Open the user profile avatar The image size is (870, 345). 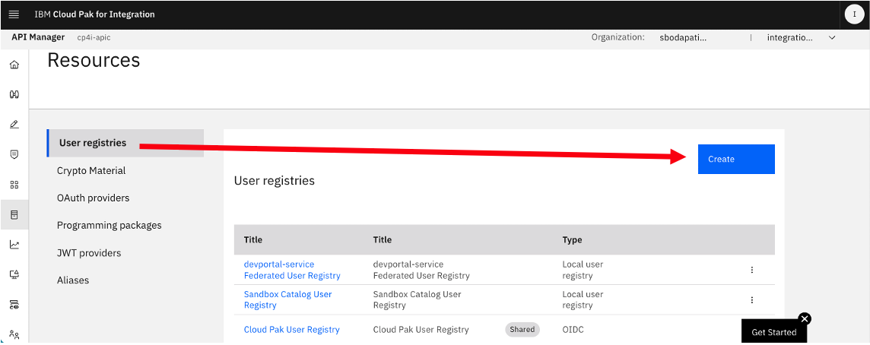tap(854, 14)
